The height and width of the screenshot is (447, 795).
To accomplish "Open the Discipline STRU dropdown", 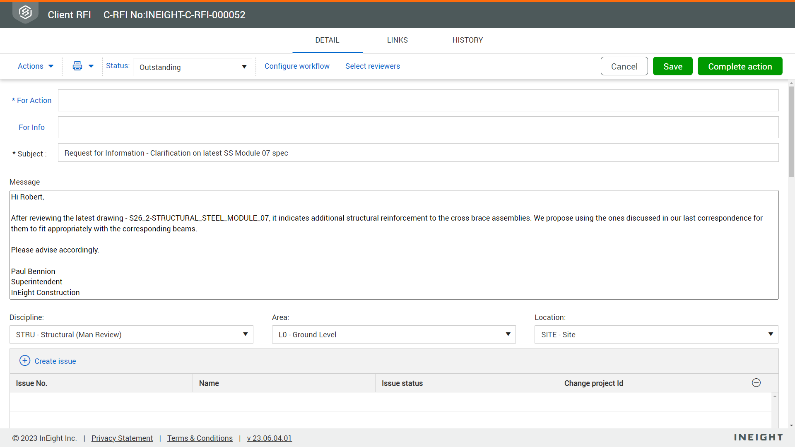I will pyautogui.click(x=131, y=334).
